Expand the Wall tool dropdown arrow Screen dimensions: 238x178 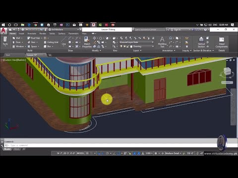(x=22, y=38)
